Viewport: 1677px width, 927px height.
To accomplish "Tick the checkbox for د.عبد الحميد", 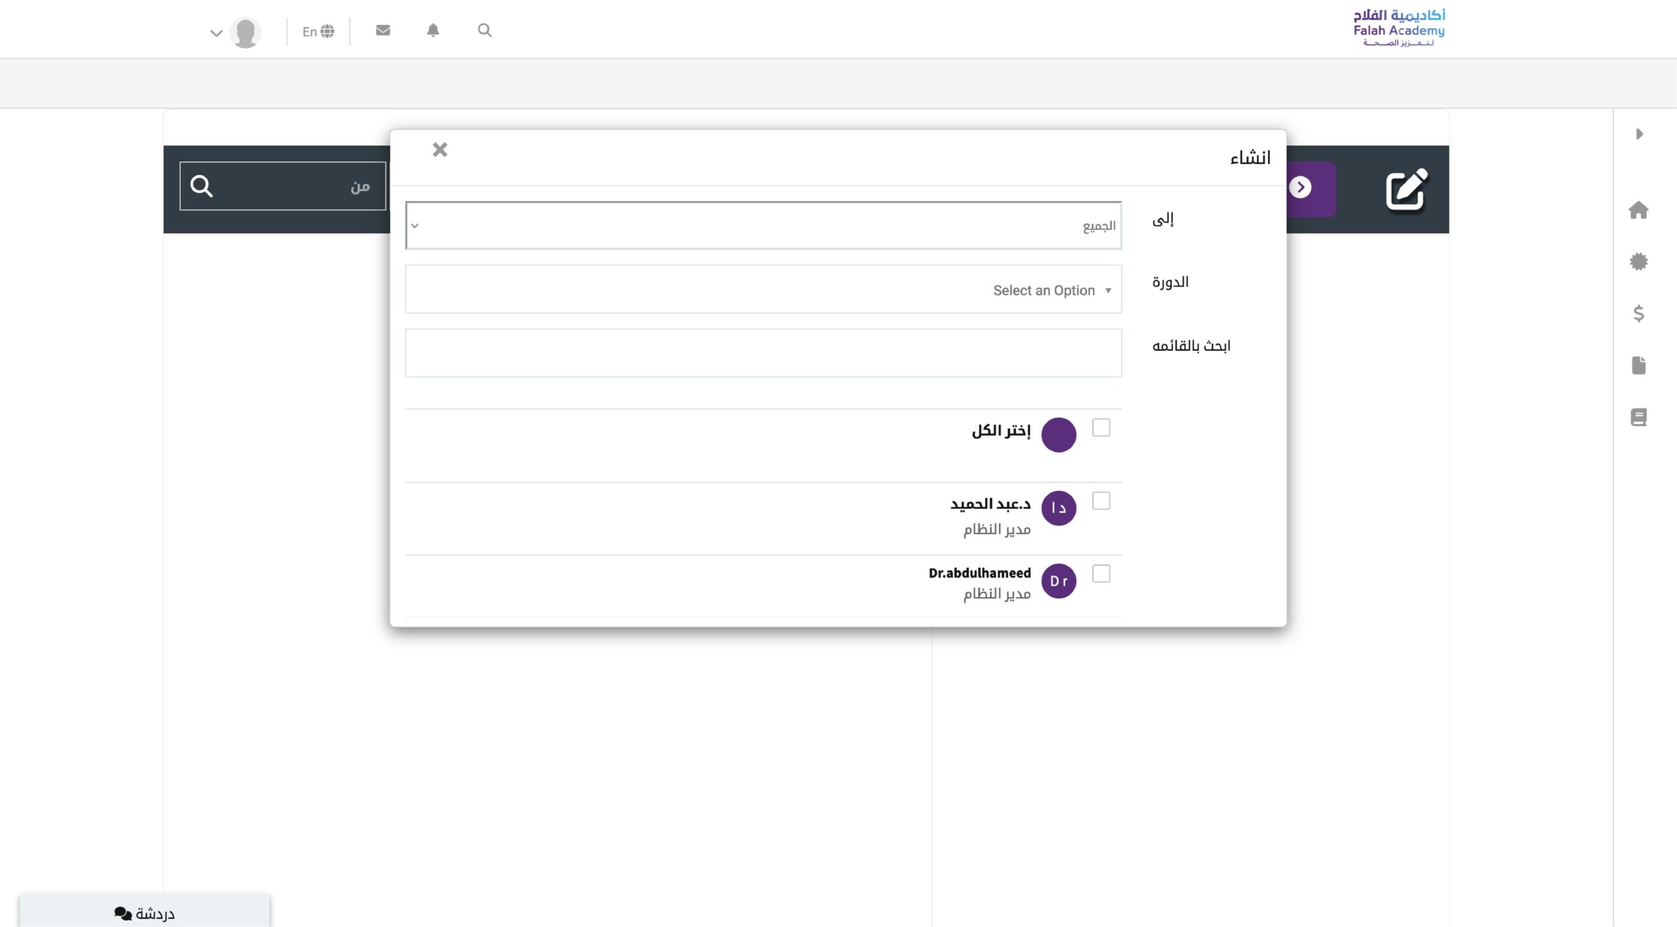I will pyautogui.click(x=1101, y=501).
